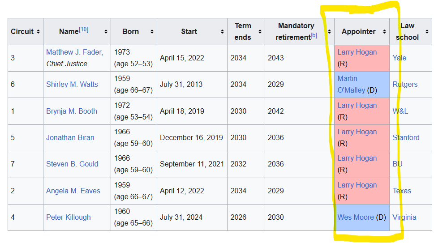This screenshot has height=243, width=434.
Task: Open Larry Hogan link in Eaves row
Action: click(357, 185)
